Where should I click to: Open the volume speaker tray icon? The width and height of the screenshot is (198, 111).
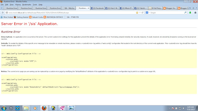coord(183,108)
